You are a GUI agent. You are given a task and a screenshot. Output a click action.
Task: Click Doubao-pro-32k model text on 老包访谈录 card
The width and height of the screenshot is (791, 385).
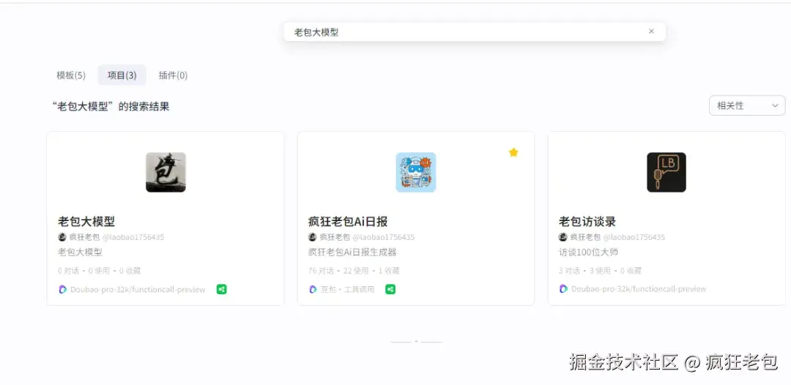click(x=639, y=289)
